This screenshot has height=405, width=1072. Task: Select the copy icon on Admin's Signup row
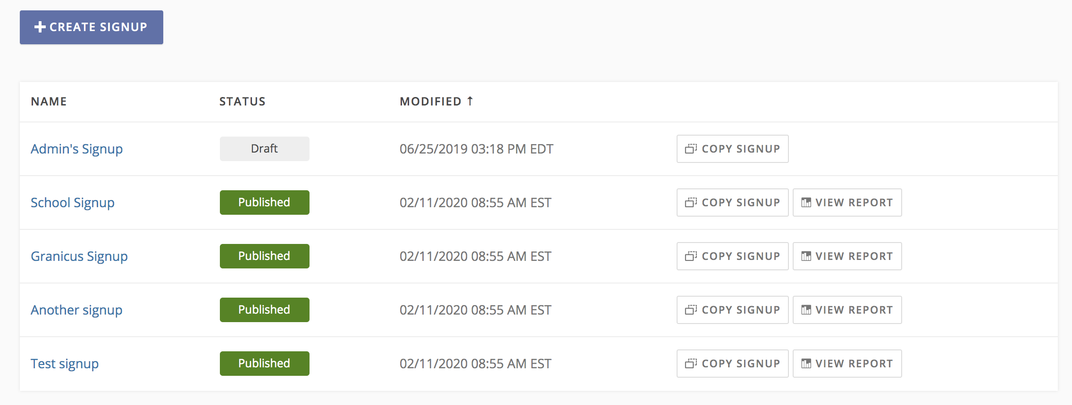[690, 148]
